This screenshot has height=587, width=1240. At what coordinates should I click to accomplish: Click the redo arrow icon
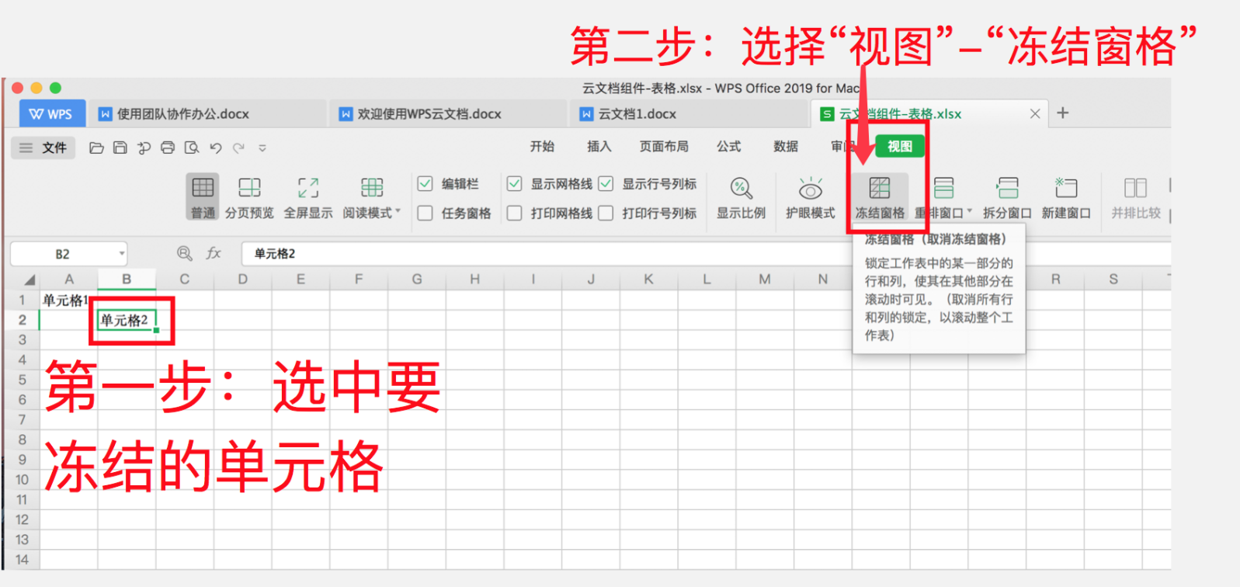(x=239, y=148)
